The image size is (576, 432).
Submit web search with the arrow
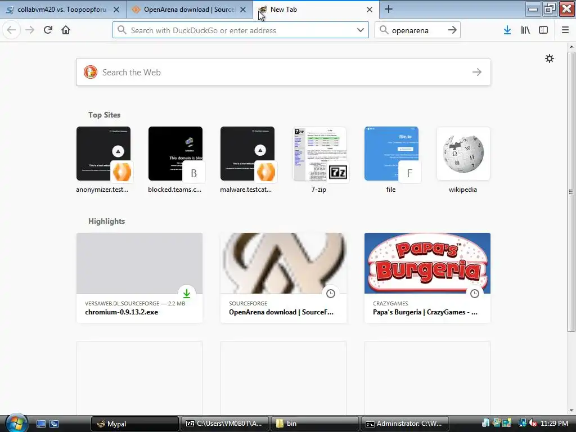tap(477, 72)
